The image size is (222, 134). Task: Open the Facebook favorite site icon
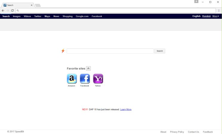(85, 78)
